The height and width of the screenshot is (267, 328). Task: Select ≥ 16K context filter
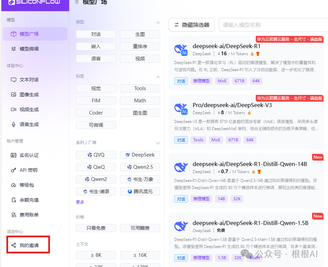click(x=140, y=255)
